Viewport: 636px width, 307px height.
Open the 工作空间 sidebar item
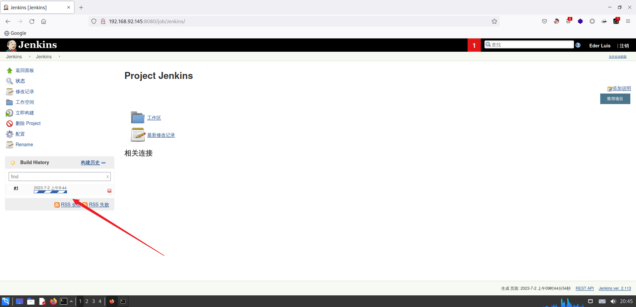click(x=25, y=102)
